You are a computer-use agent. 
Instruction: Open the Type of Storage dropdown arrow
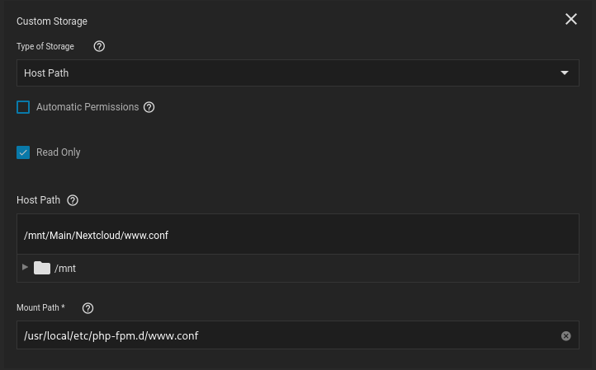565,73
